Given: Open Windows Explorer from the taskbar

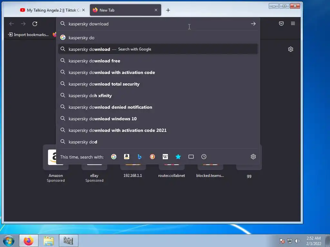Looking at the screenshot, I should coord(49,241).
